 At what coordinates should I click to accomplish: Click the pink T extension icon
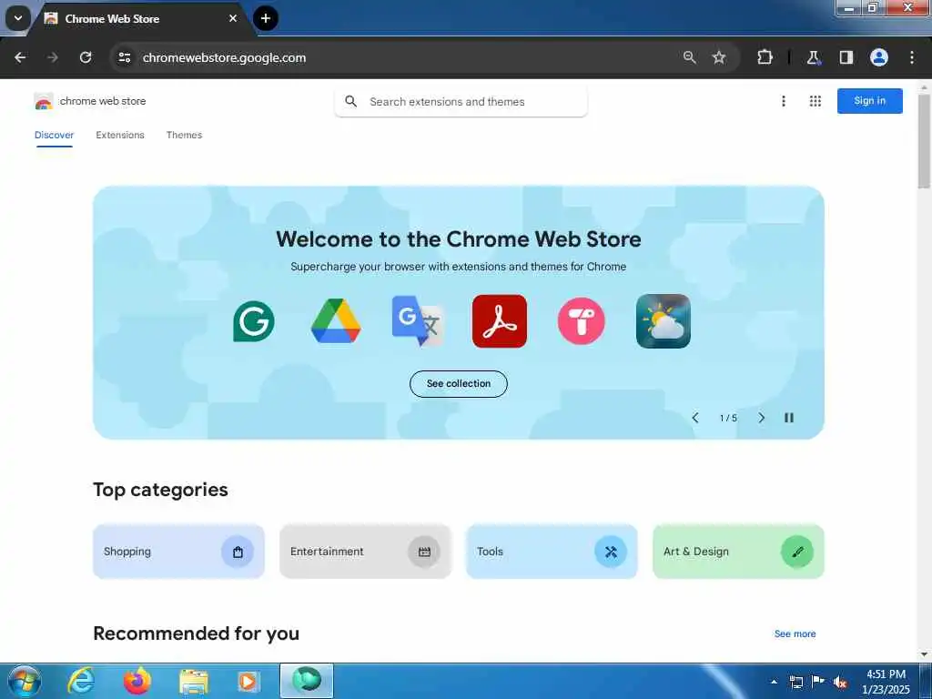click(582, 321)
